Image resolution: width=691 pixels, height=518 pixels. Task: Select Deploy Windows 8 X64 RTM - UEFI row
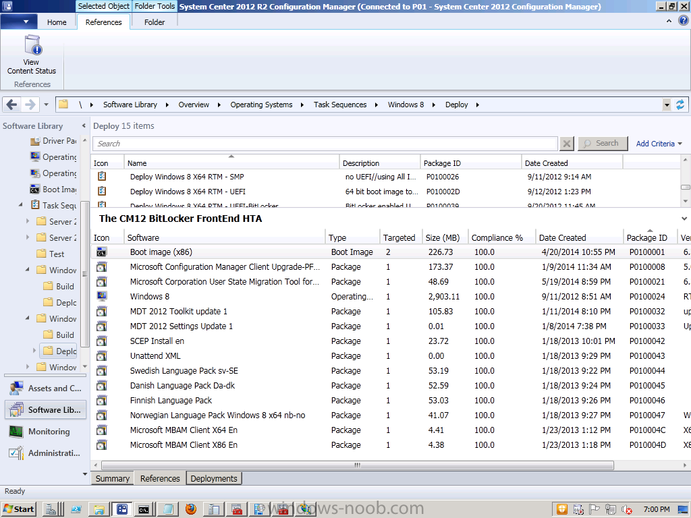tap(386, 192)
